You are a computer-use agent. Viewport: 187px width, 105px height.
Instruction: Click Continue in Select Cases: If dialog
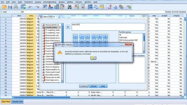point(84,86)
